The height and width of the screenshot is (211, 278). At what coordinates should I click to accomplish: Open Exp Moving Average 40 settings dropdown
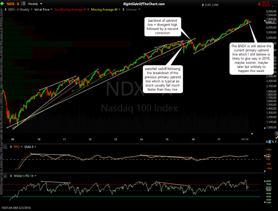[x=88, y=10]
